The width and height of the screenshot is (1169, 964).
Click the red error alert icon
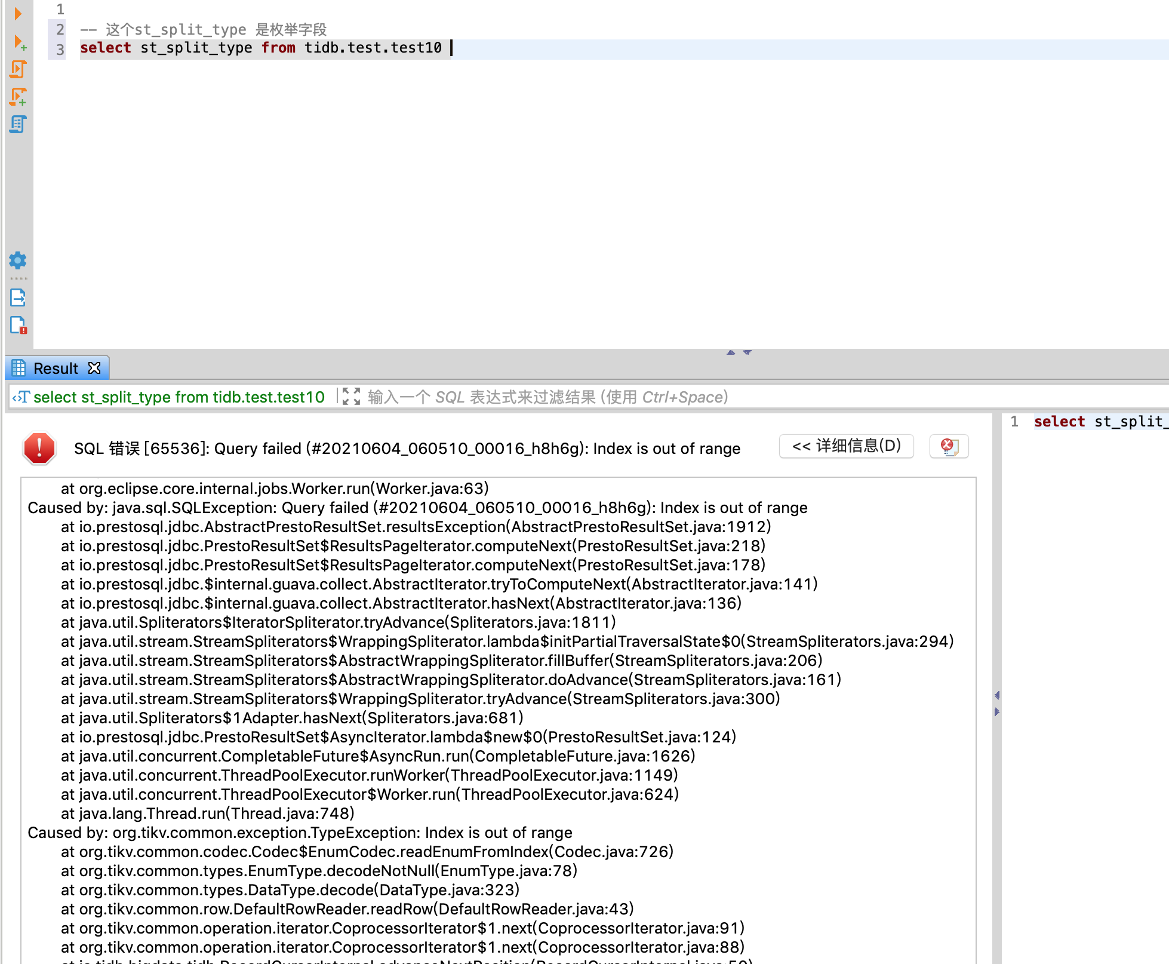39,448
